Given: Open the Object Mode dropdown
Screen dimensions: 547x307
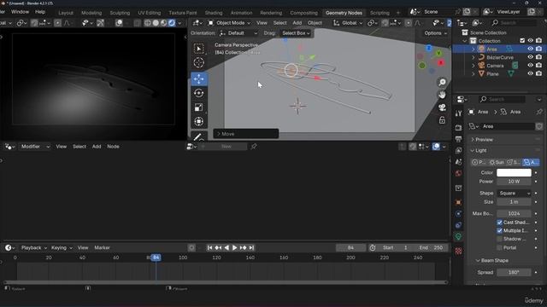Looking at the screenshot, I should coord(230,23).
